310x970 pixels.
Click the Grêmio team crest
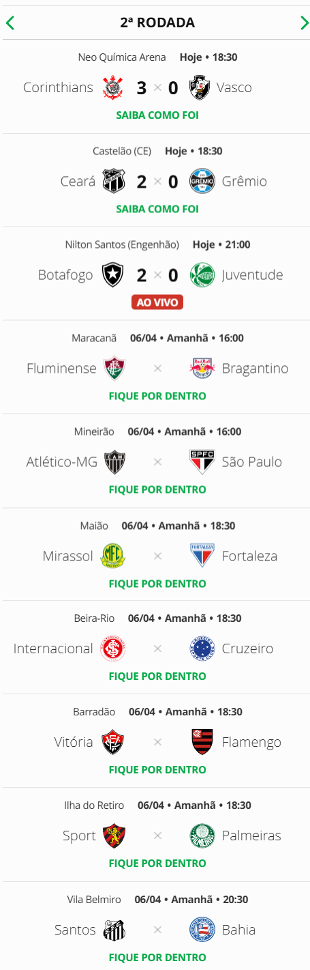(202, 181)
